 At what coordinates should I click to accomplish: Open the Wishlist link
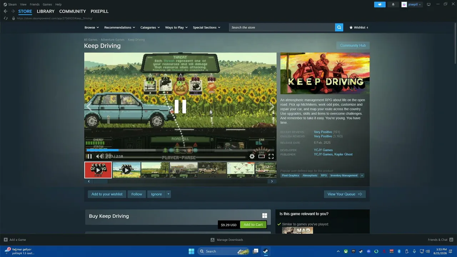click(358, 27)
